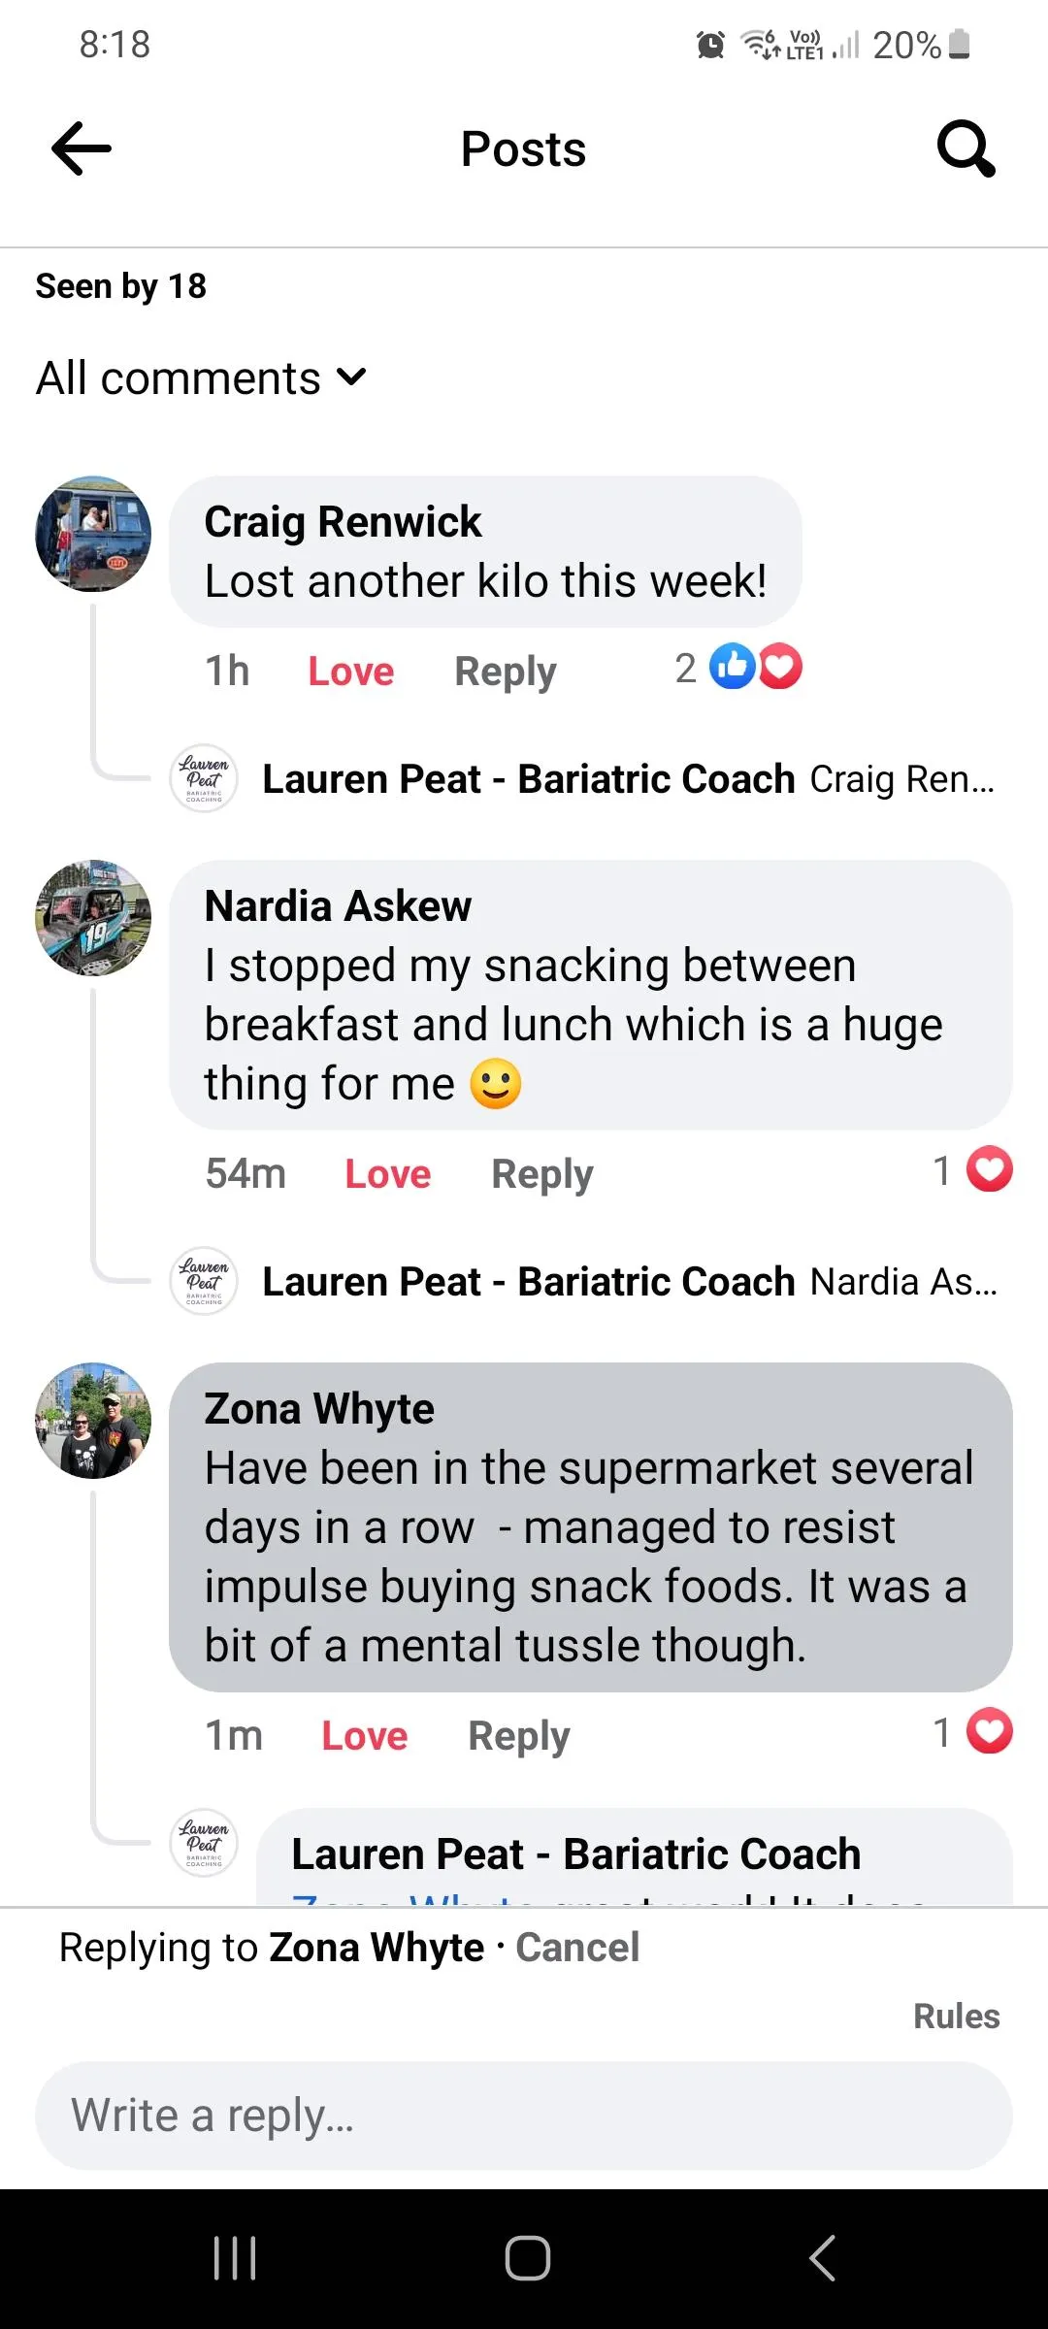1048x2329 pixels.
Task: Expand Lauren Peat's reply to Craig Renwick
Action: pyautogui.click(x=627, y=779)
